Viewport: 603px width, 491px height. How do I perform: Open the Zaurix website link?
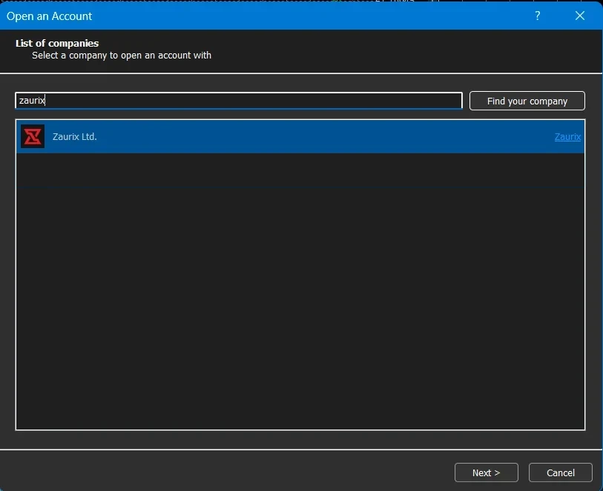click(567, 137)
